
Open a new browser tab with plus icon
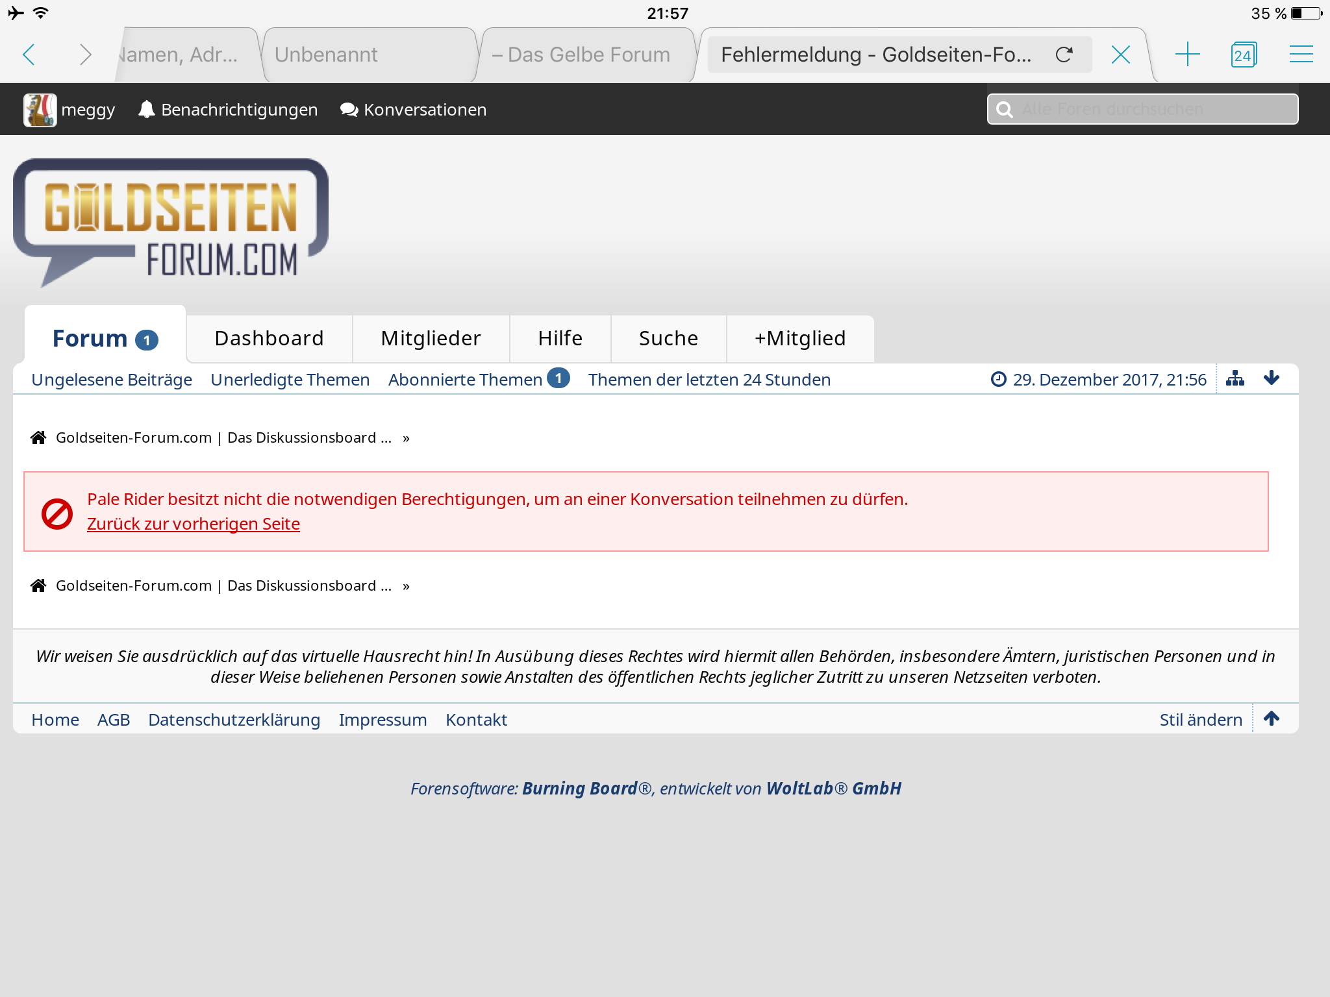pyautogui.click(x=1187, y=55)
